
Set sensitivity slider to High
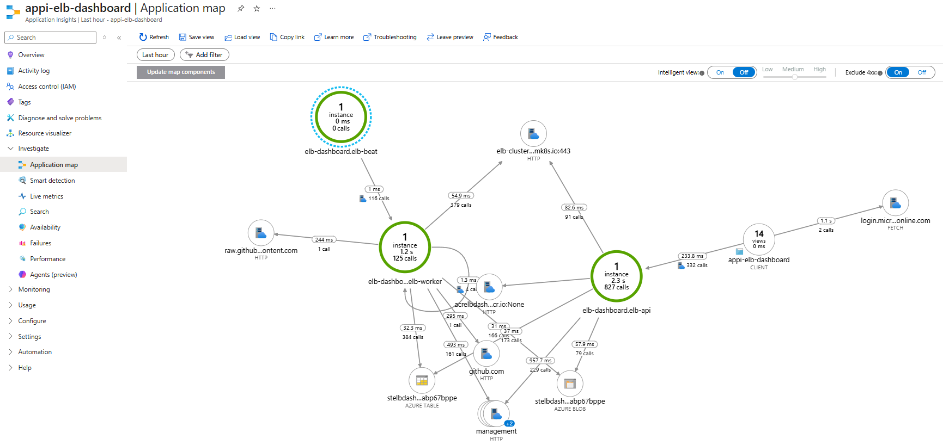click(819, 70)
